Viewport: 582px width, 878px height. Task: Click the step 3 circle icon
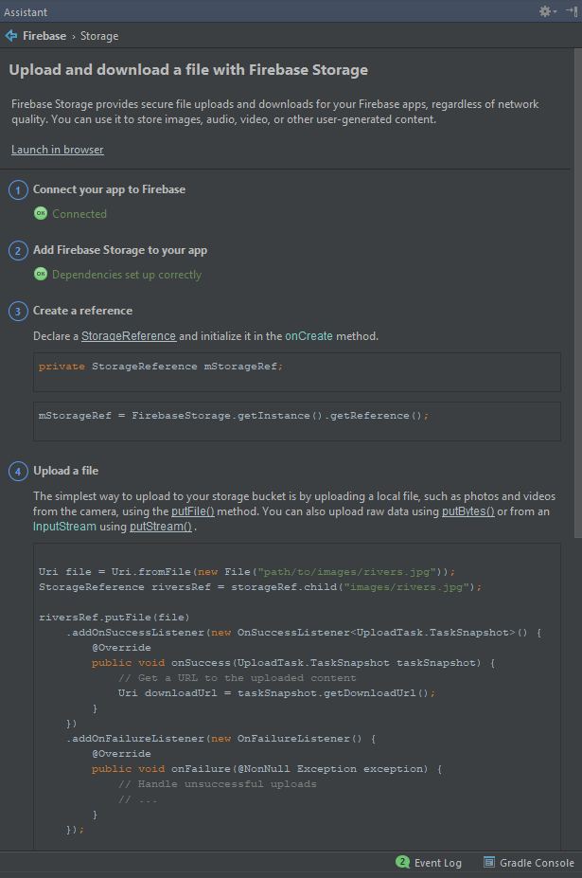click(18, 312)
